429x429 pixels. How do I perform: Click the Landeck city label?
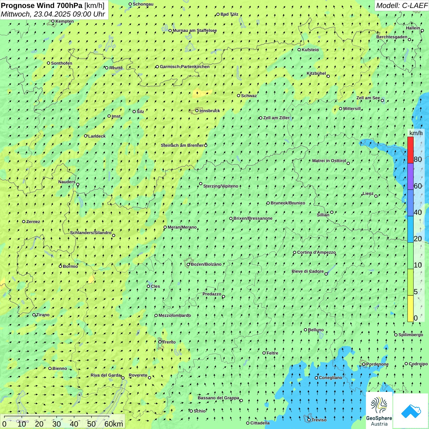click(97, 136)
